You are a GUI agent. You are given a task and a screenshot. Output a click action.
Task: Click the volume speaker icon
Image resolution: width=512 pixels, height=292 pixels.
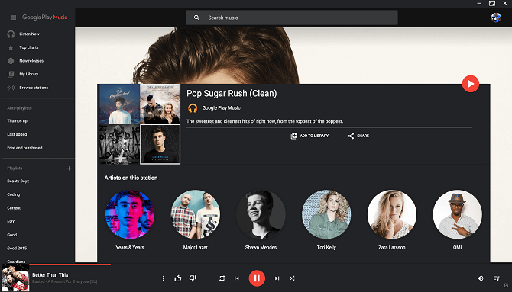[481, 278]
